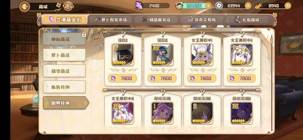Open the golden compass emblem icon
This screenshot has height=140, width=303.
tap(67, 6)
